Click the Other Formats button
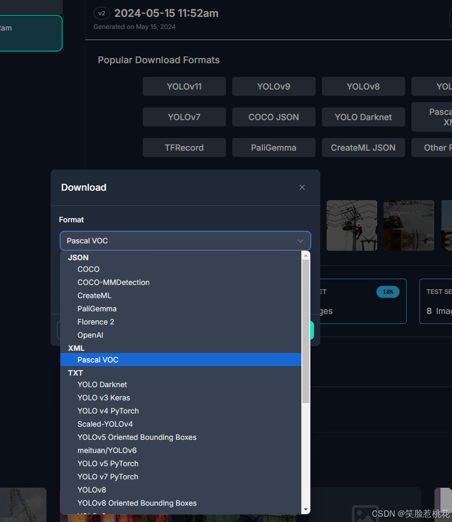452x522 pixels. 431,147
